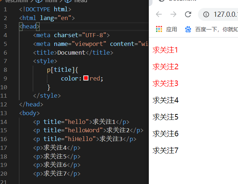Click black text 求关注4 in browser
Image resolution: width=238 pixels, height=184 pixels.
166,100
